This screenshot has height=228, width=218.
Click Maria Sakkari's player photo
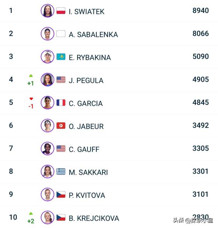point(47,171)
